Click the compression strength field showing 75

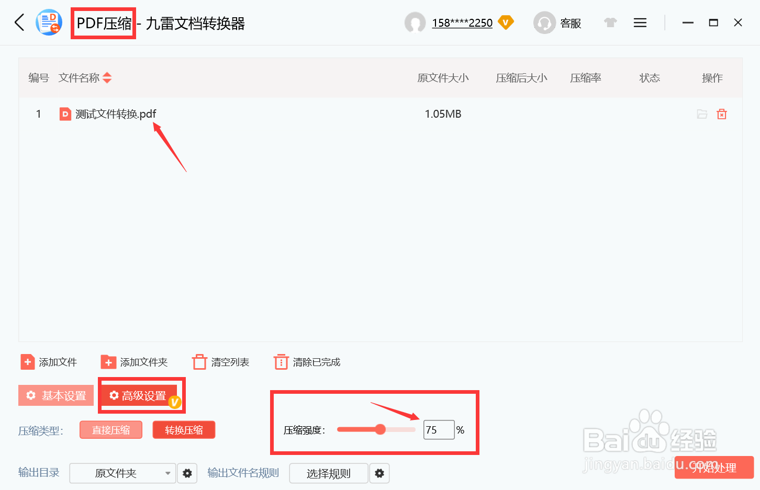tap(439, 430)
